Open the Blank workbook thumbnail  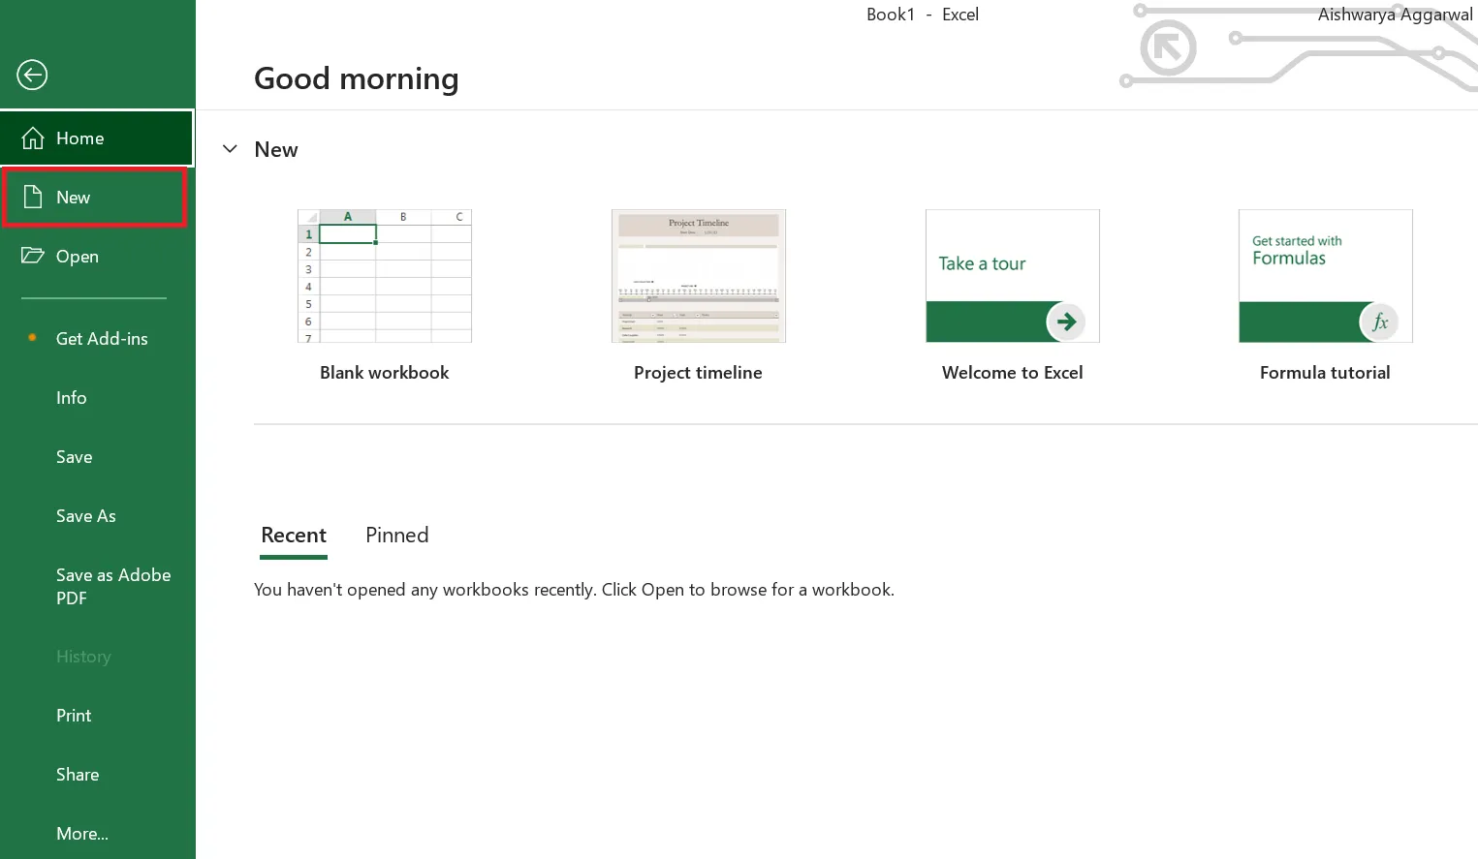coord(385,276)
